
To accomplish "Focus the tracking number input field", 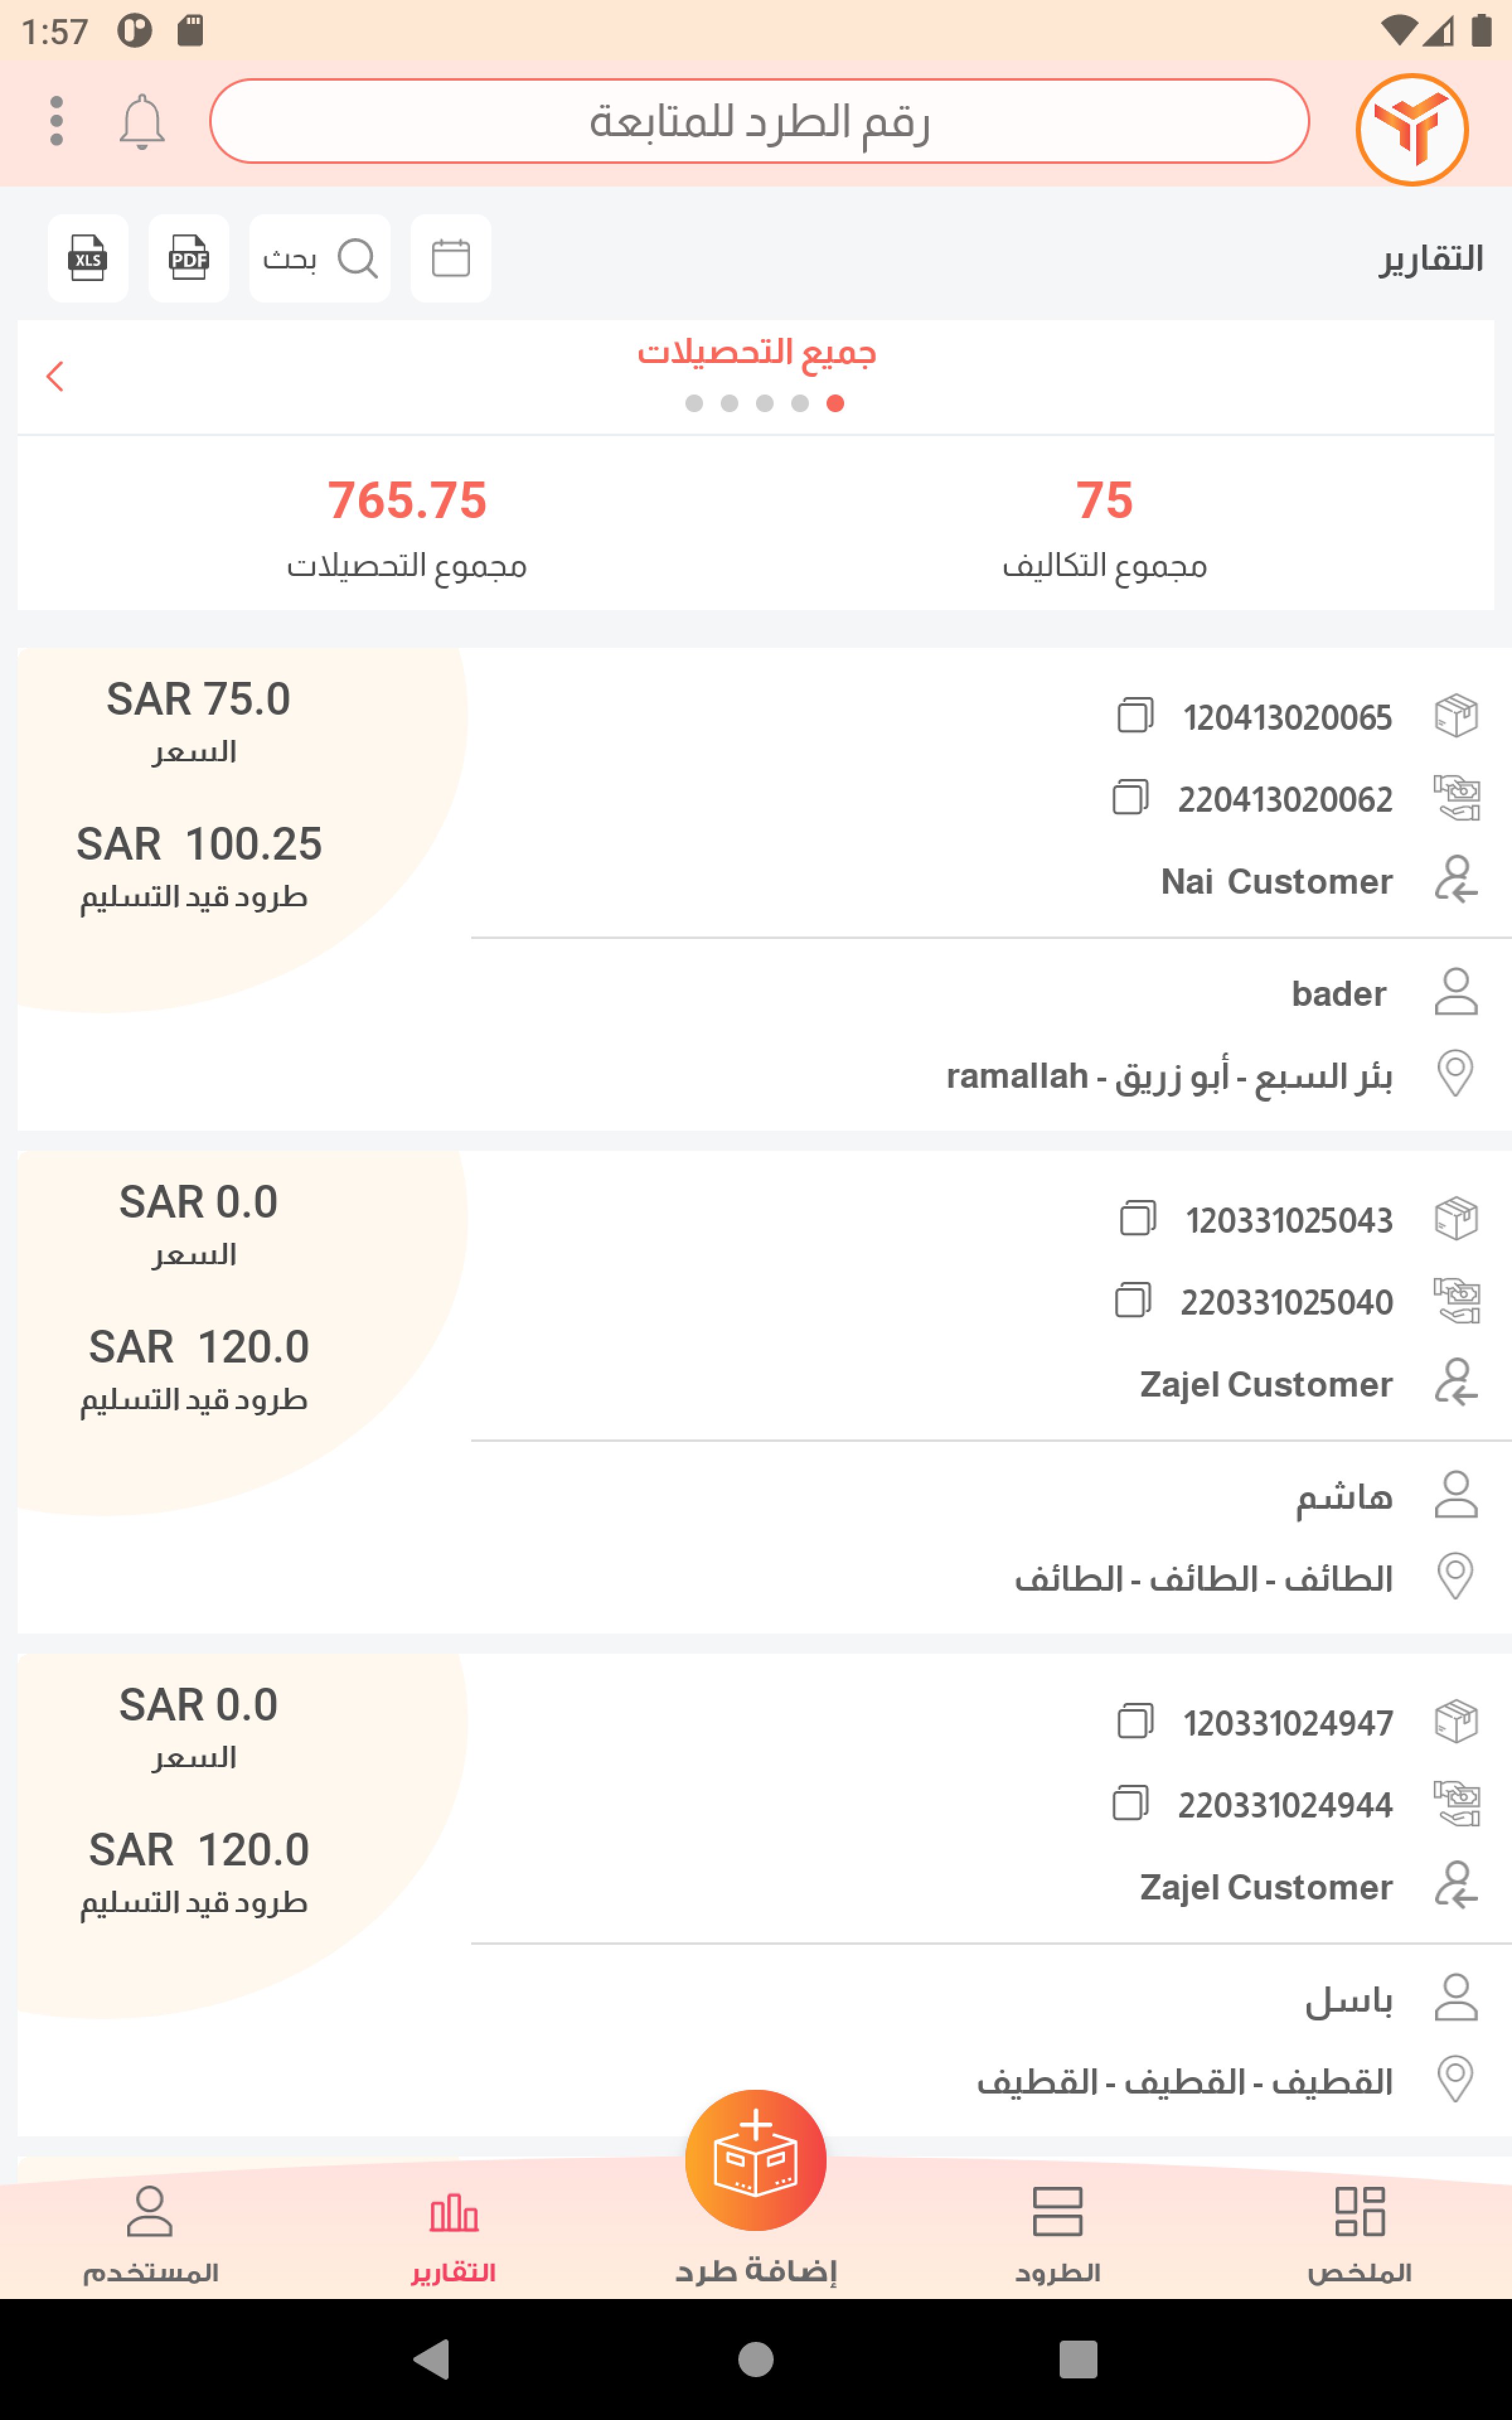I will point(759,121).
